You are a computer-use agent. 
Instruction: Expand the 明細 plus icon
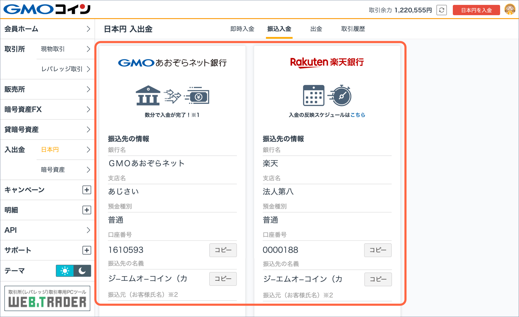[x=87, y=210]
